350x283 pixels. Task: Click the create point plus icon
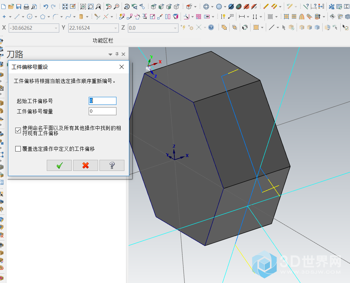click(x=4, y=17)
